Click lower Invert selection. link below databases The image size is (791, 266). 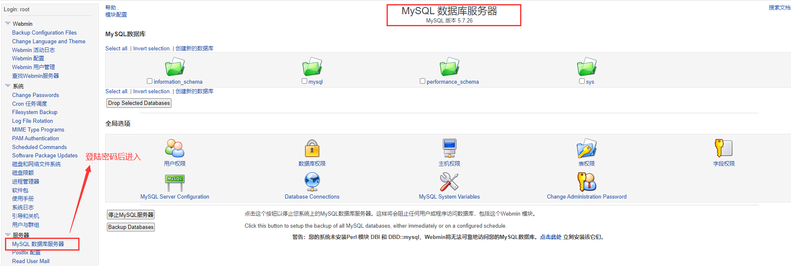152,91
